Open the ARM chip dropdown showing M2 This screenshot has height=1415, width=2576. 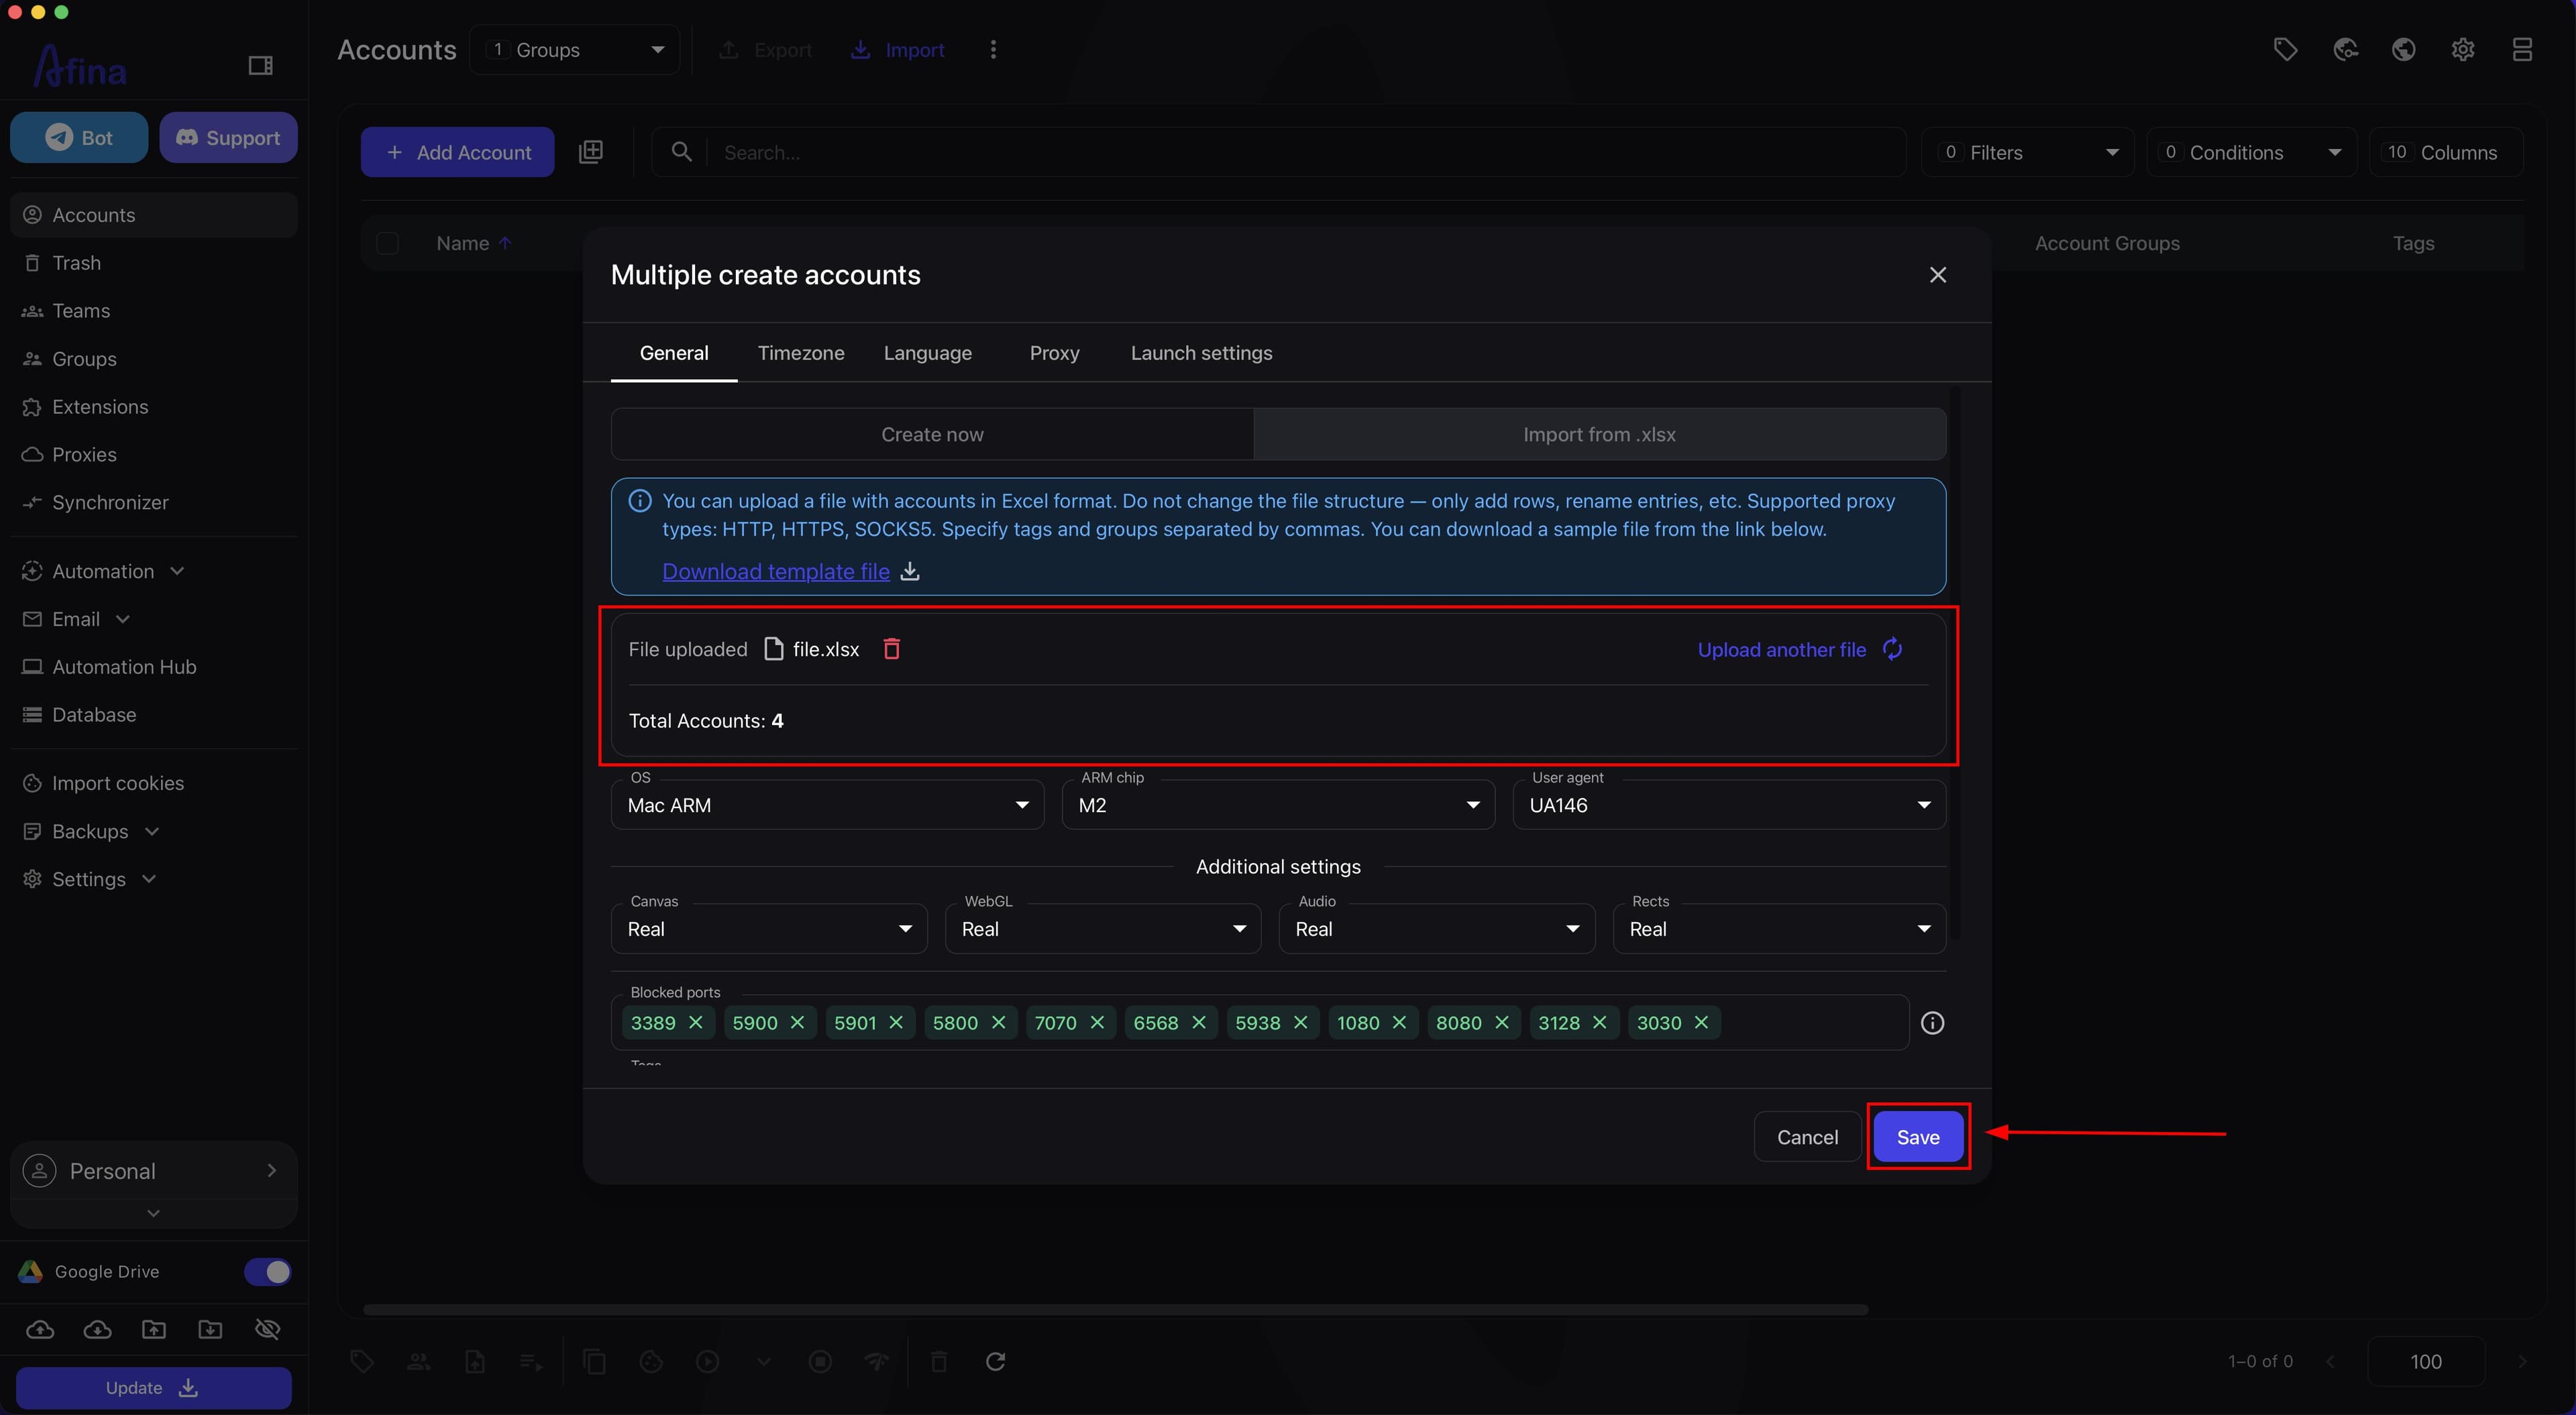click(1278, 805)
